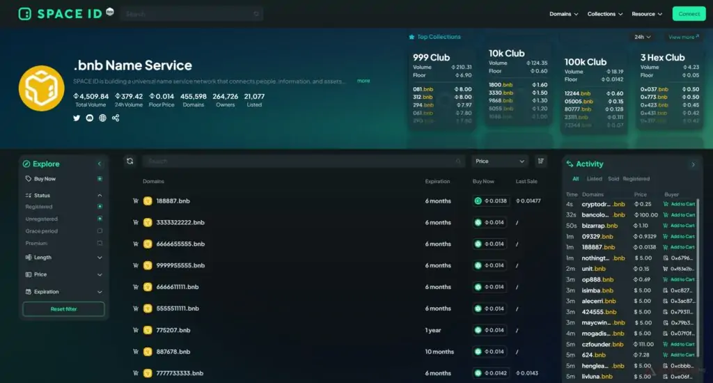Open the 10k Club collection card
This screenshot has width=713, height=383.
(x=518, y=84)
